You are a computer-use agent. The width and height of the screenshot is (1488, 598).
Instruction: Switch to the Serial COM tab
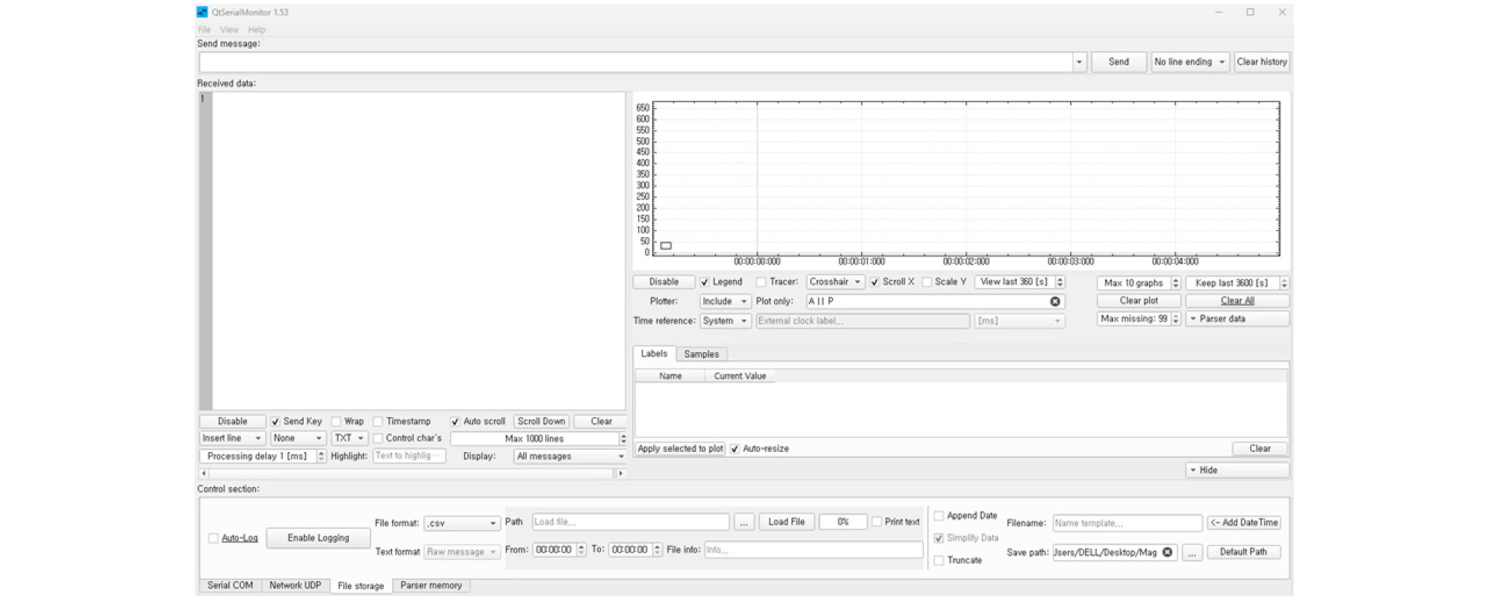click(230, 585)
